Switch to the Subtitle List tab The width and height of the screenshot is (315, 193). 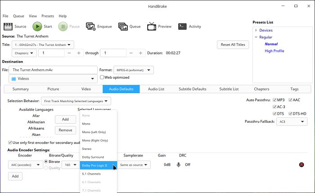[229, 89]
